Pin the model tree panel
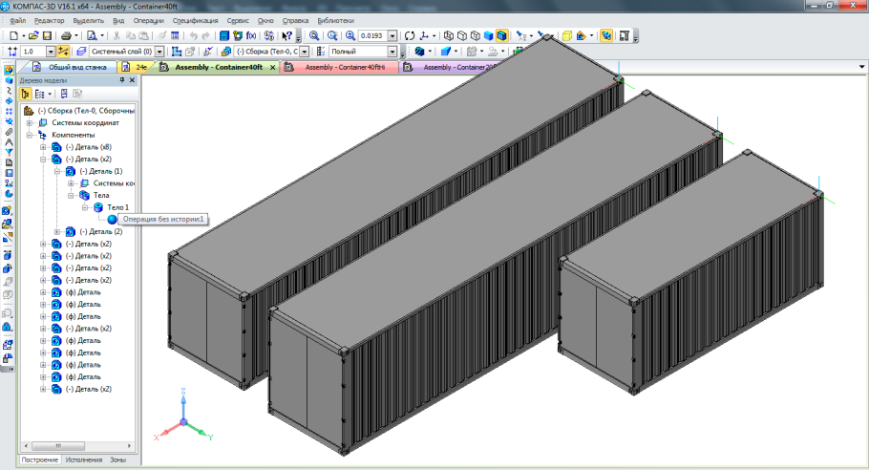 121,80
